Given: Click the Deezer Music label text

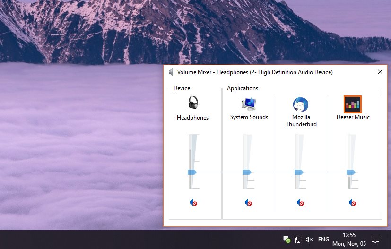Looking at the screenshot, I should (x=353, y=117).
